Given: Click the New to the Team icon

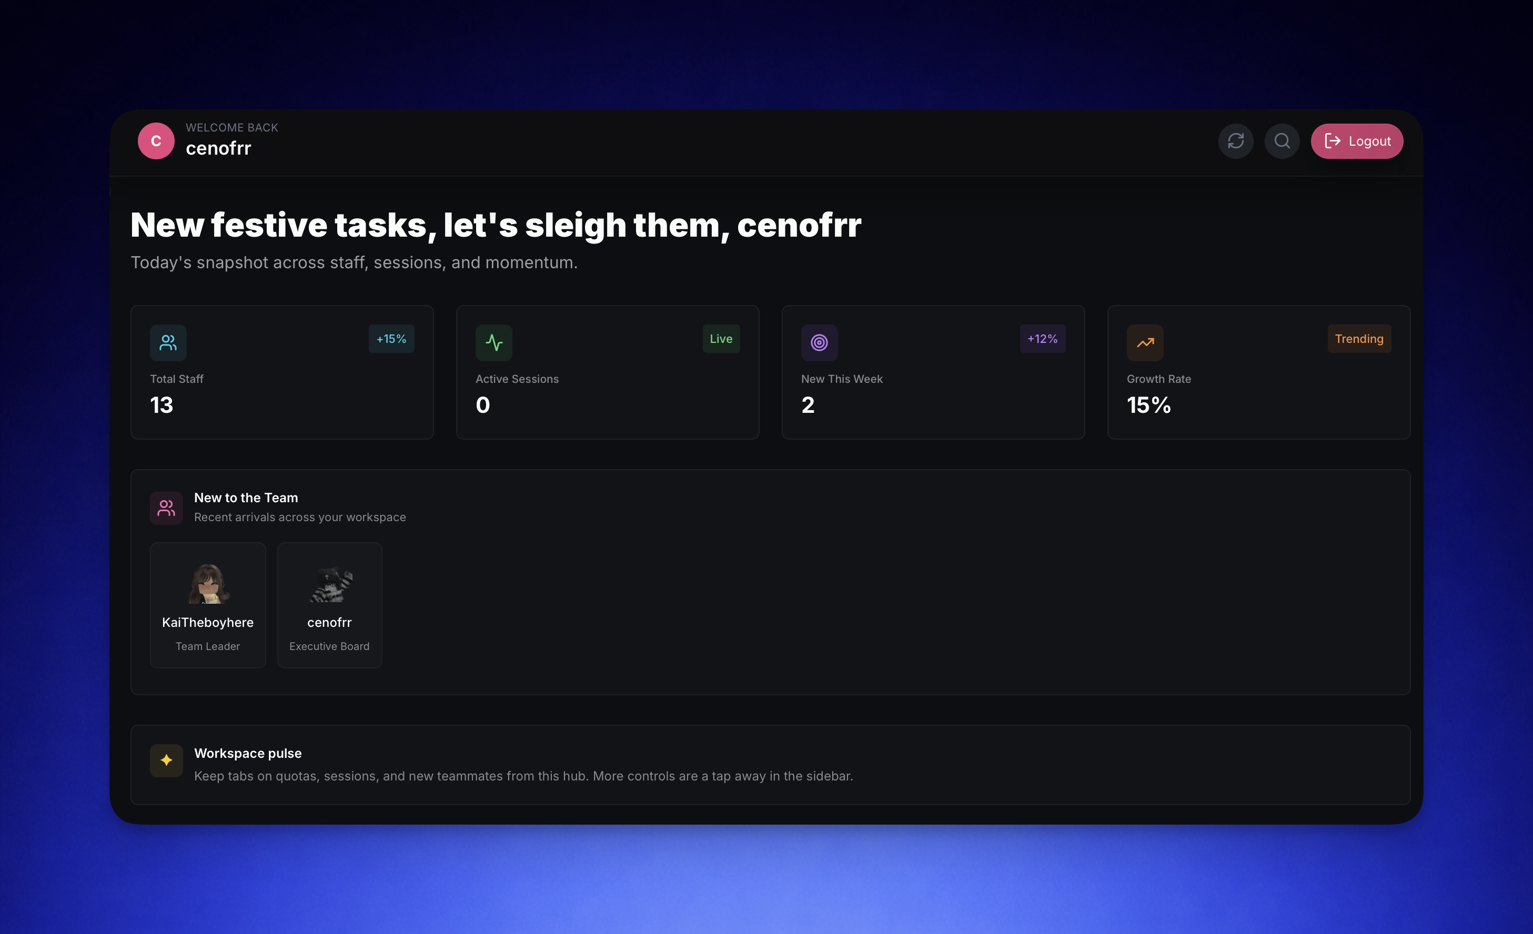Looking at the screenshot, I should click(x=166, y=508).
